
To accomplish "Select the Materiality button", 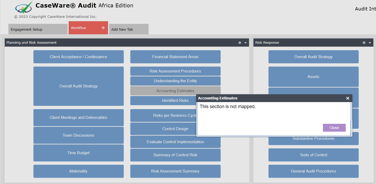I will 78,171.
